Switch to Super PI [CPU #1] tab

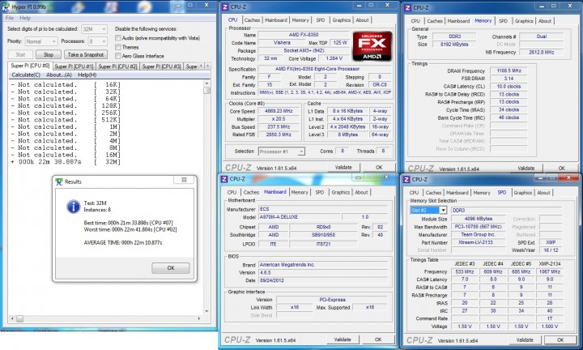[74, 66]
